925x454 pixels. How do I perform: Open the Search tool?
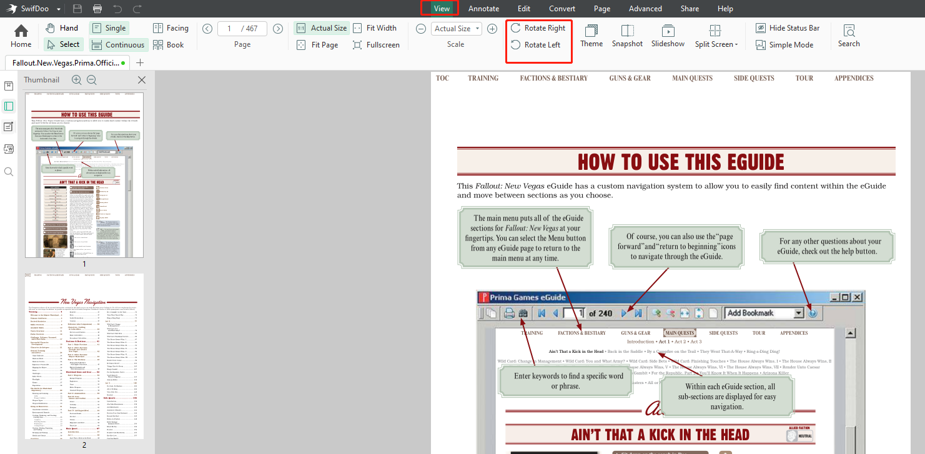tap(849, 36)
